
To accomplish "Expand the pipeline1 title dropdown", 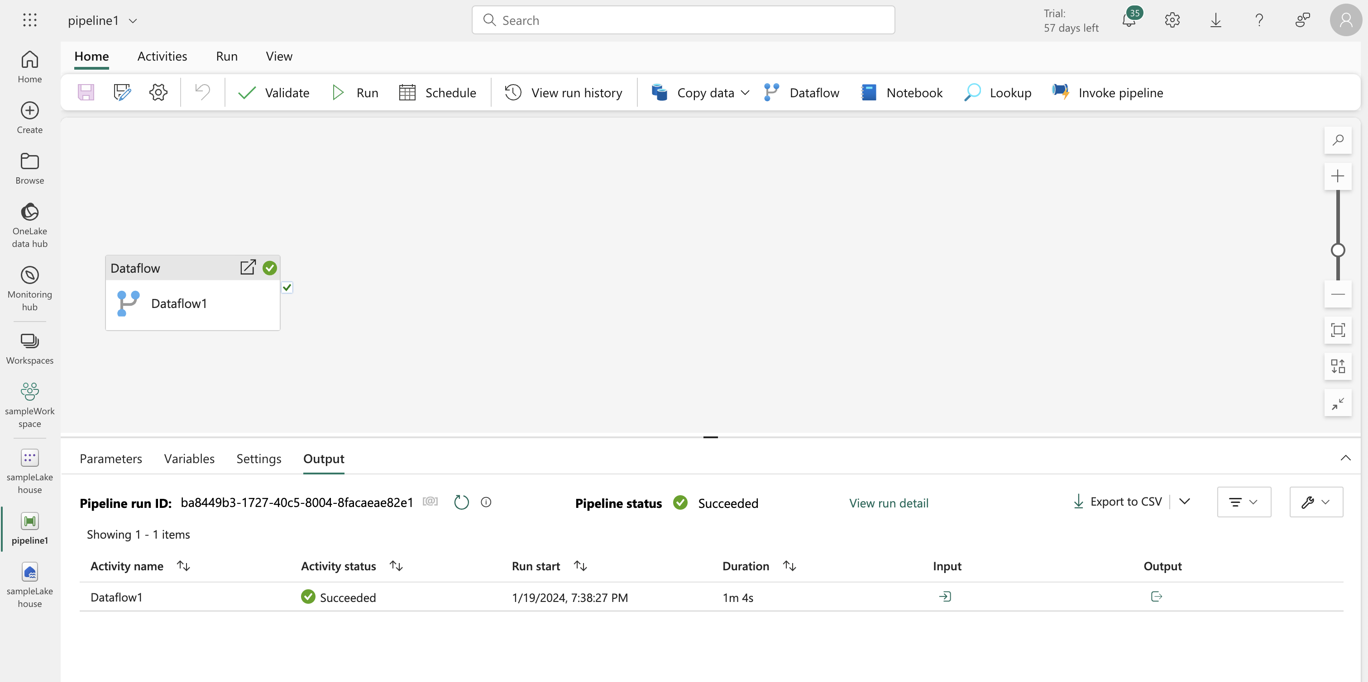I will (133, 21).
